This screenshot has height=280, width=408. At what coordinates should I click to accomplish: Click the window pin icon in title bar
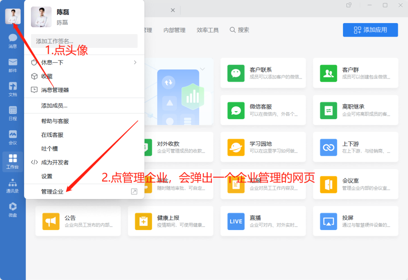[349, 5]
